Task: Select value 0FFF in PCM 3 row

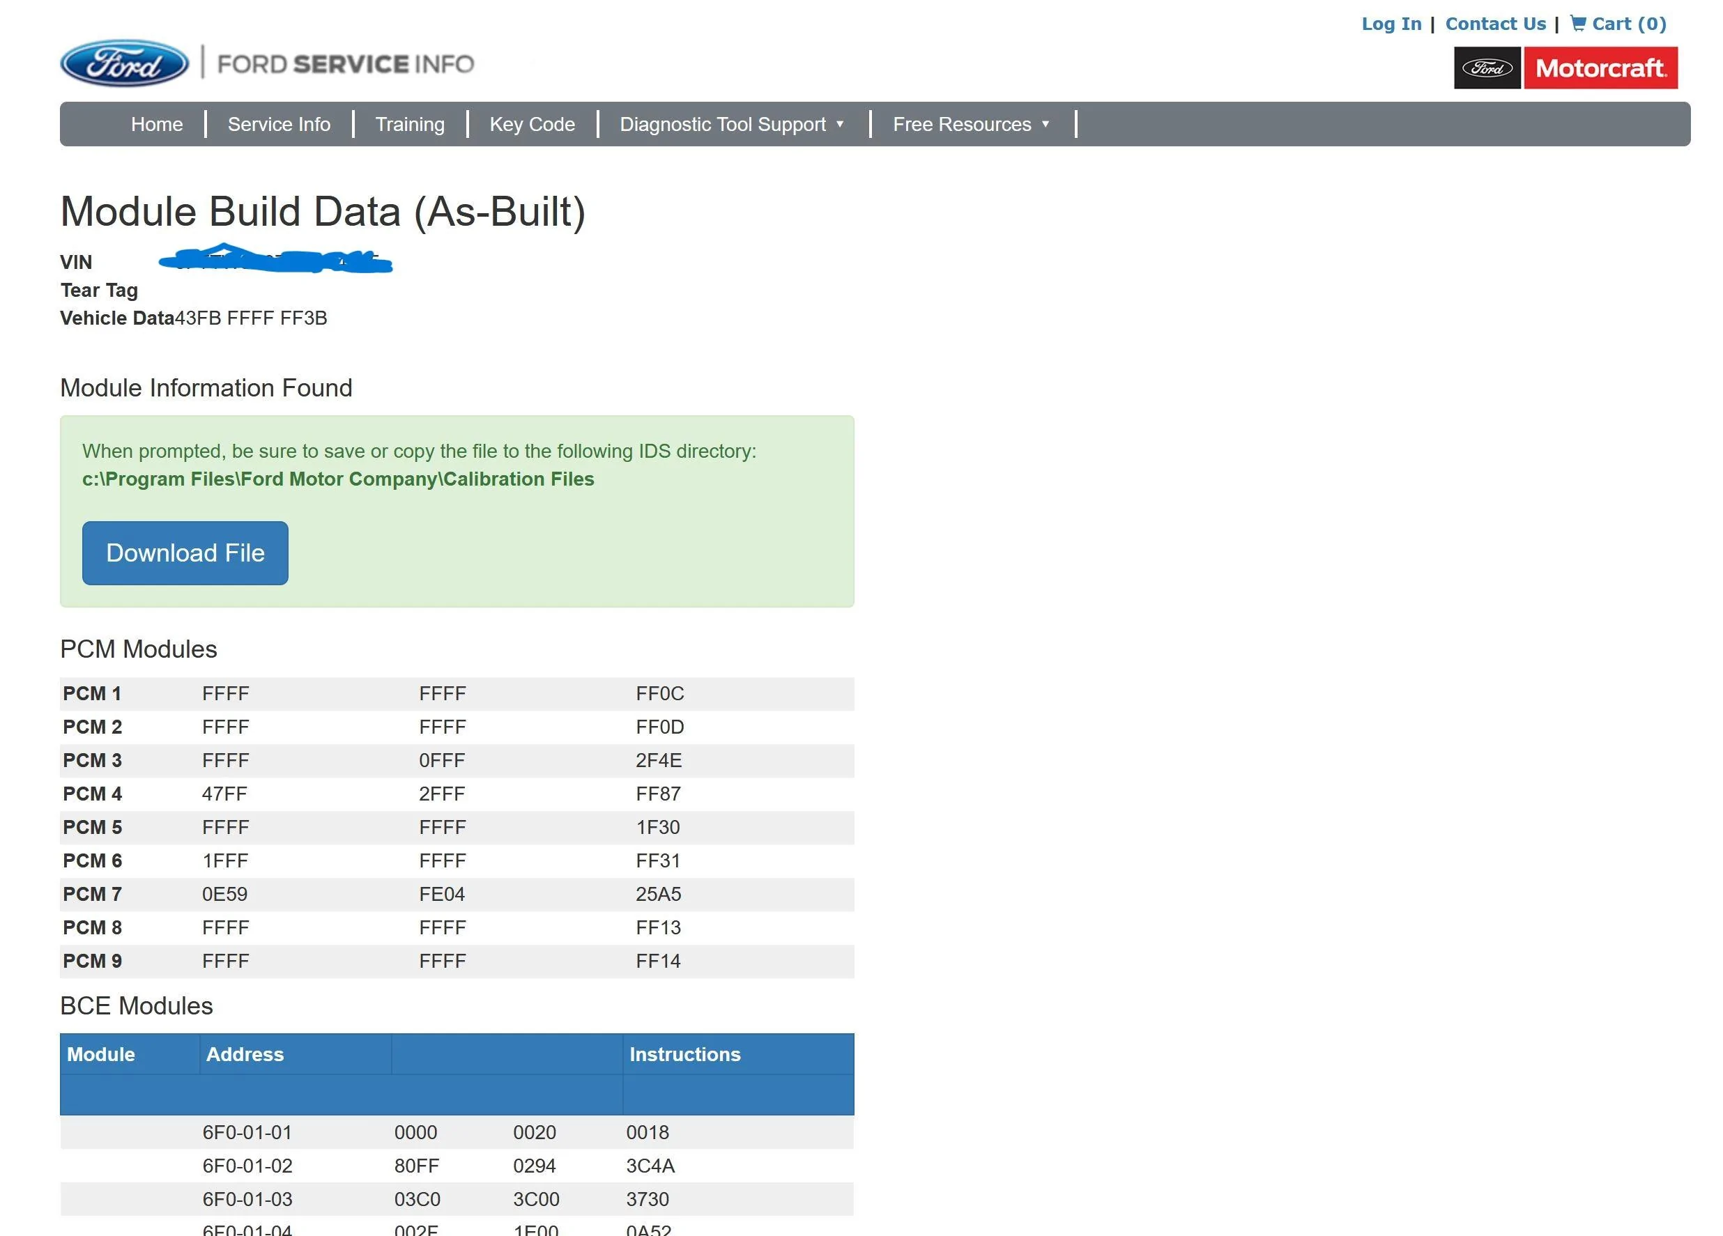Action: click(442, 760)
